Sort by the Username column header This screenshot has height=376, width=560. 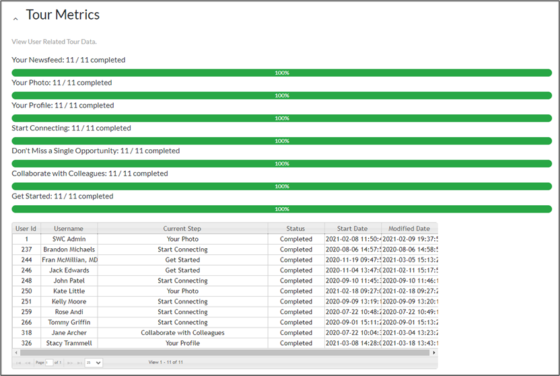tap(69, 229)
